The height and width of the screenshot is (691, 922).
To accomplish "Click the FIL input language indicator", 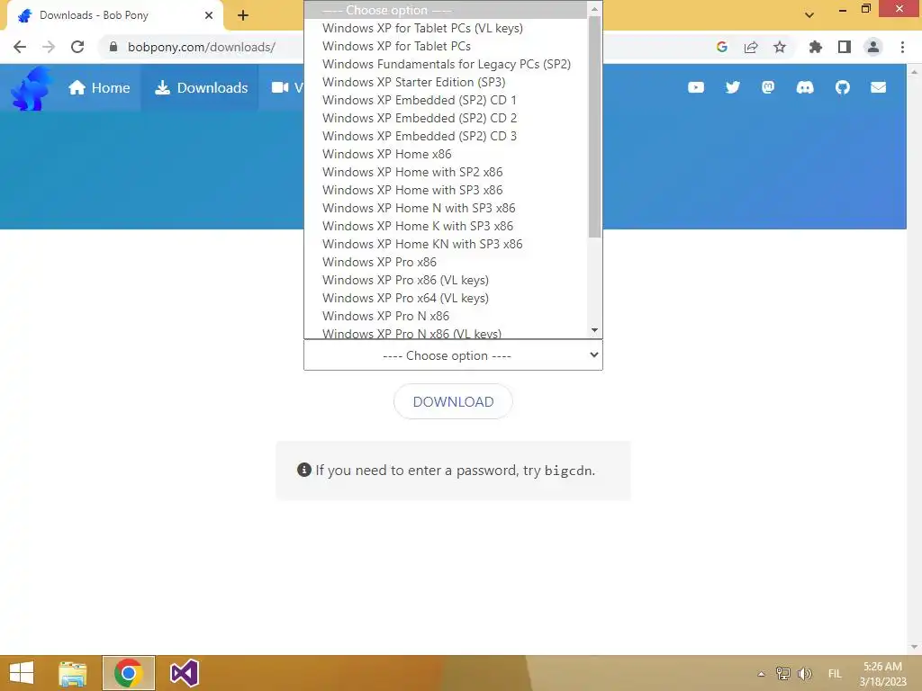I will coord(835,674).
